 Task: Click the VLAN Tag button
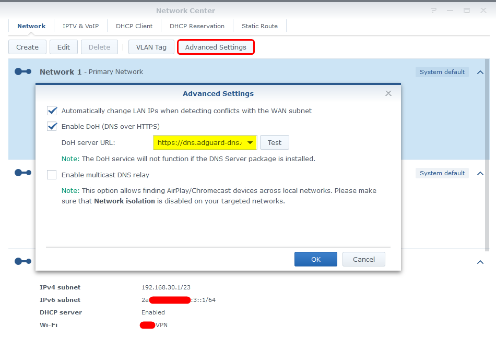(151, 47)
